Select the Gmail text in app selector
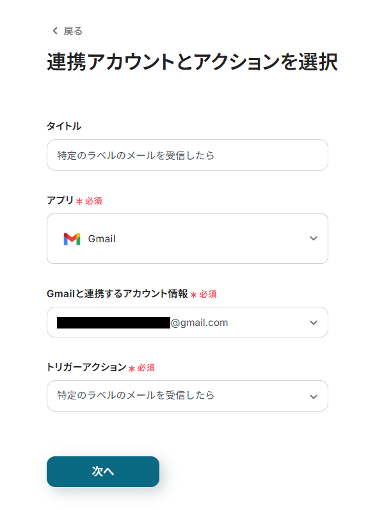 (x=102, y=239)
